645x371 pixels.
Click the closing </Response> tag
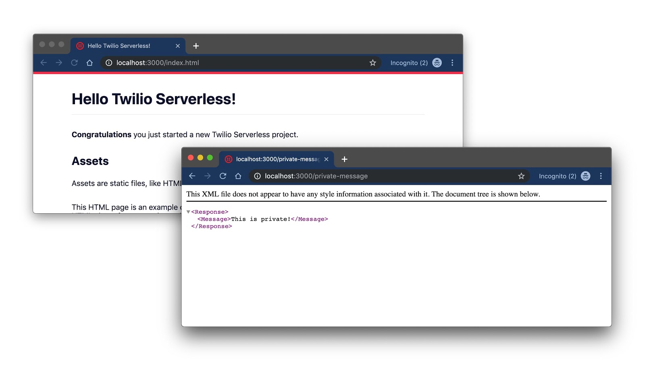(x=212, y=227)
